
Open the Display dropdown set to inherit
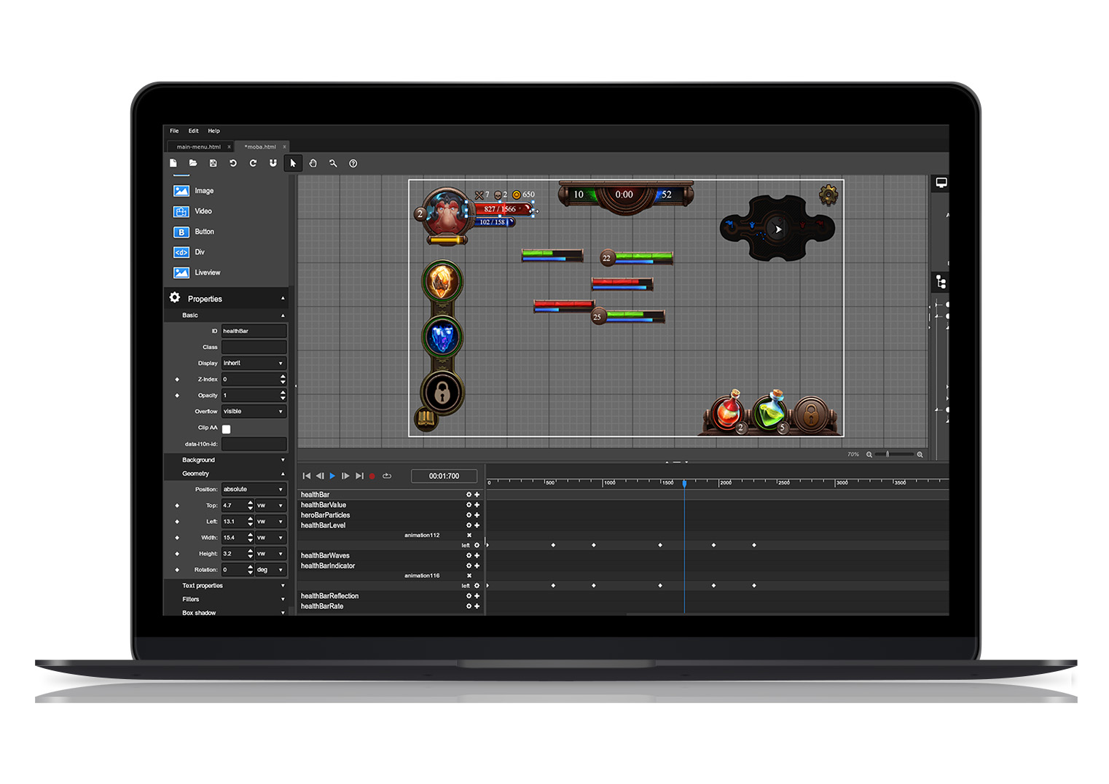(x=253, y=363)
